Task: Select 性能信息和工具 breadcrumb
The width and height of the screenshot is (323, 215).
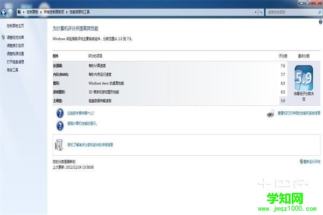Action: tap(80, 12)
